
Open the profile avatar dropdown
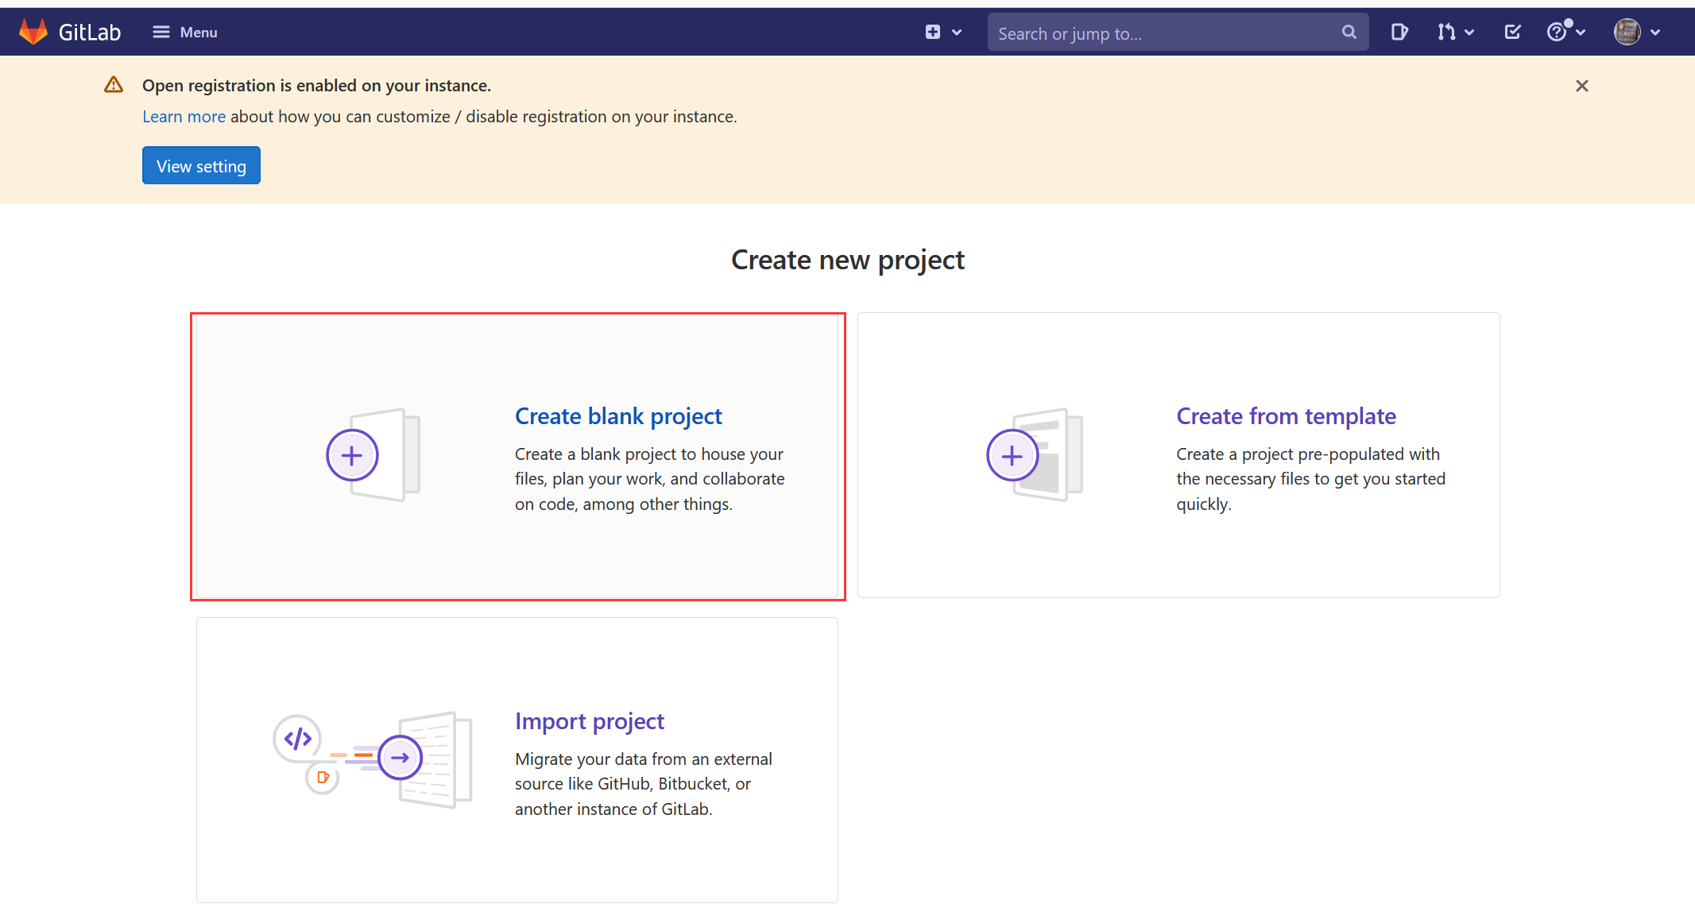pos(1627,31)
